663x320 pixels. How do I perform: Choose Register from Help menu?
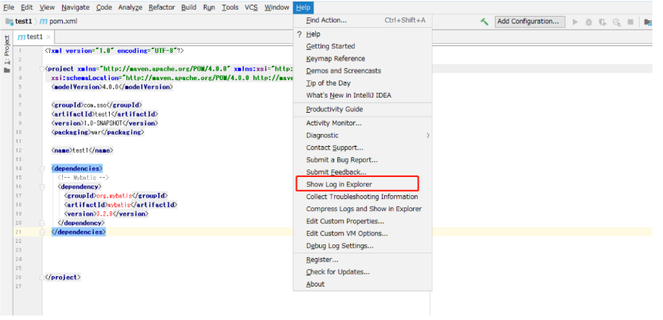point(363,259)
